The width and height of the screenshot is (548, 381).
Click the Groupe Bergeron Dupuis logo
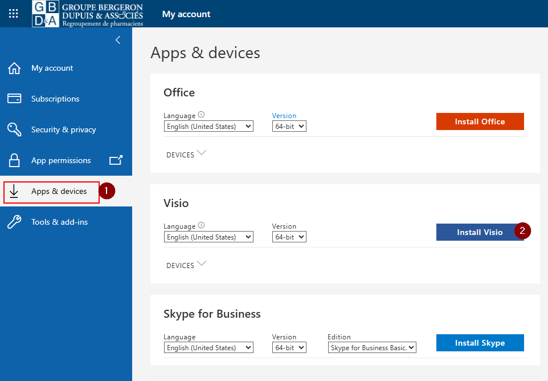pos(88,14)
